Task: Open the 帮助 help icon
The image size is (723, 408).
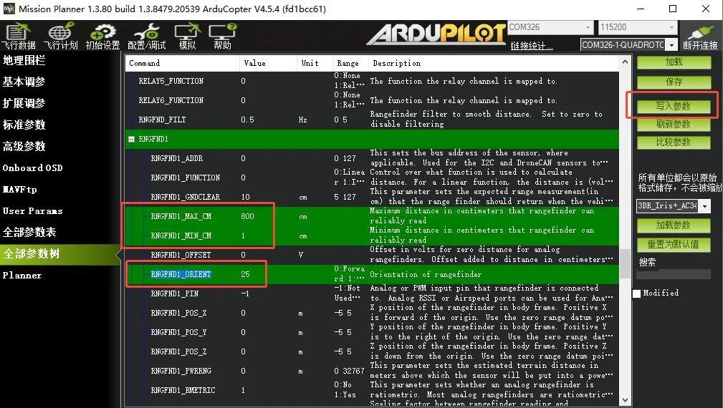Action: pyautogui.click(x=222, y=36)
